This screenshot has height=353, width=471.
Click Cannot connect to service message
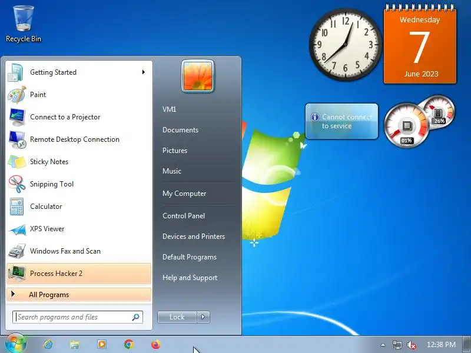(x=347, y=121)
